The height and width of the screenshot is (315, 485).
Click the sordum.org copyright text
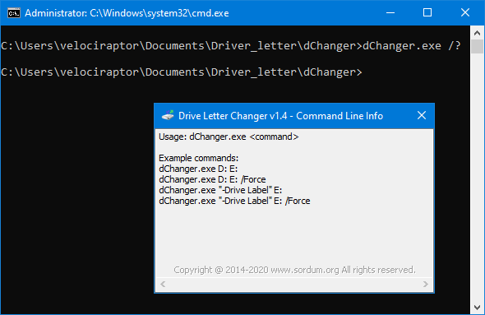294,270
